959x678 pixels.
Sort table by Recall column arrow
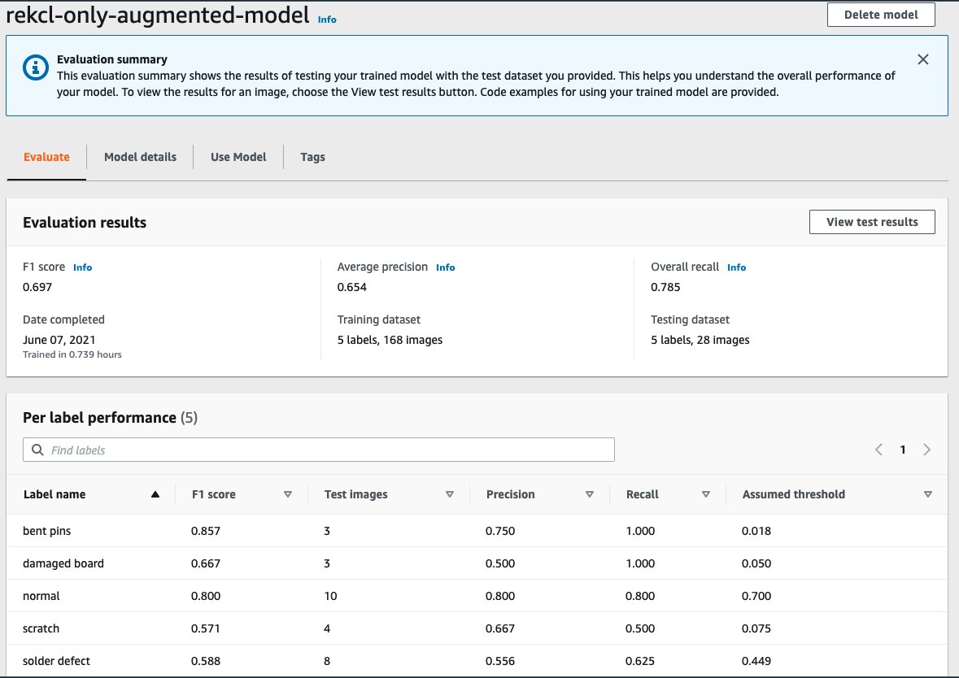(x=706, y=494)
